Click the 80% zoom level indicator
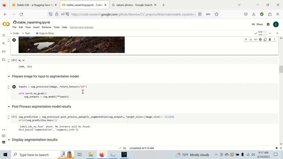 coord(208,14)
